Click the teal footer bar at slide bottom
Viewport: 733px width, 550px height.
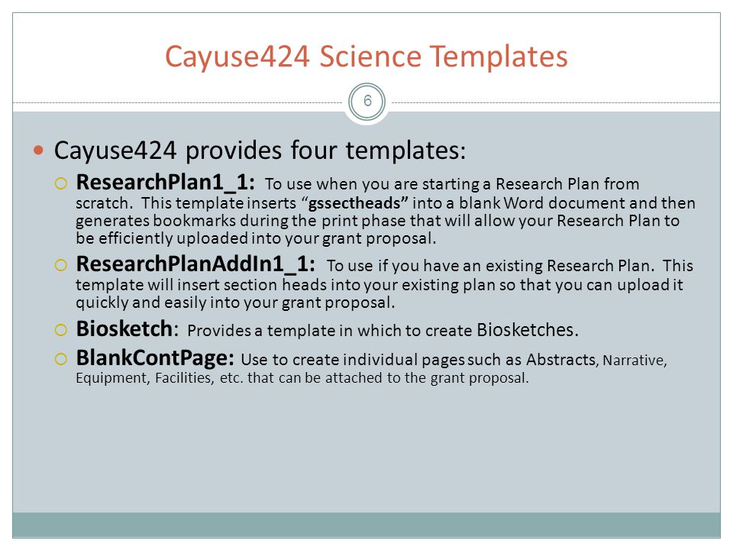pyautogui.click(x=366, y=526)
